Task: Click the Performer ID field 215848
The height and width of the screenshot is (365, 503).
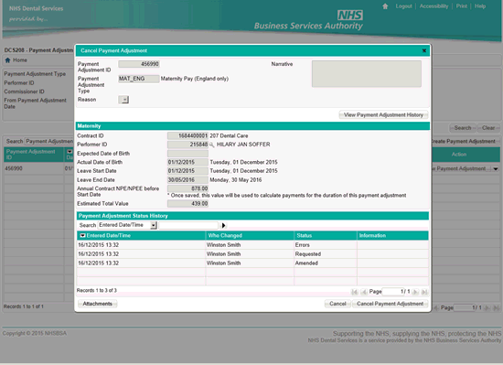Action: pos(187,145)
